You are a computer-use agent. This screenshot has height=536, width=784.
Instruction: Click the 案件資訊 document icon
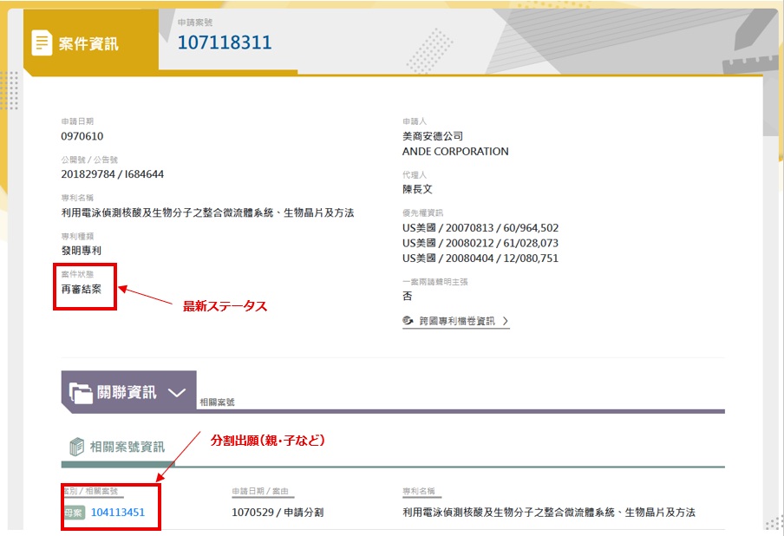click(x=42, y=43)
